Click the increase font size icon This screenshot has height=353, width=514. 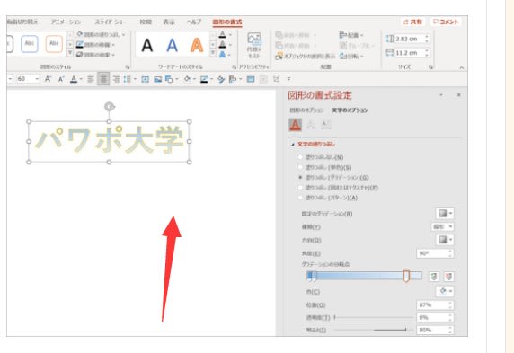pos(48,79)
